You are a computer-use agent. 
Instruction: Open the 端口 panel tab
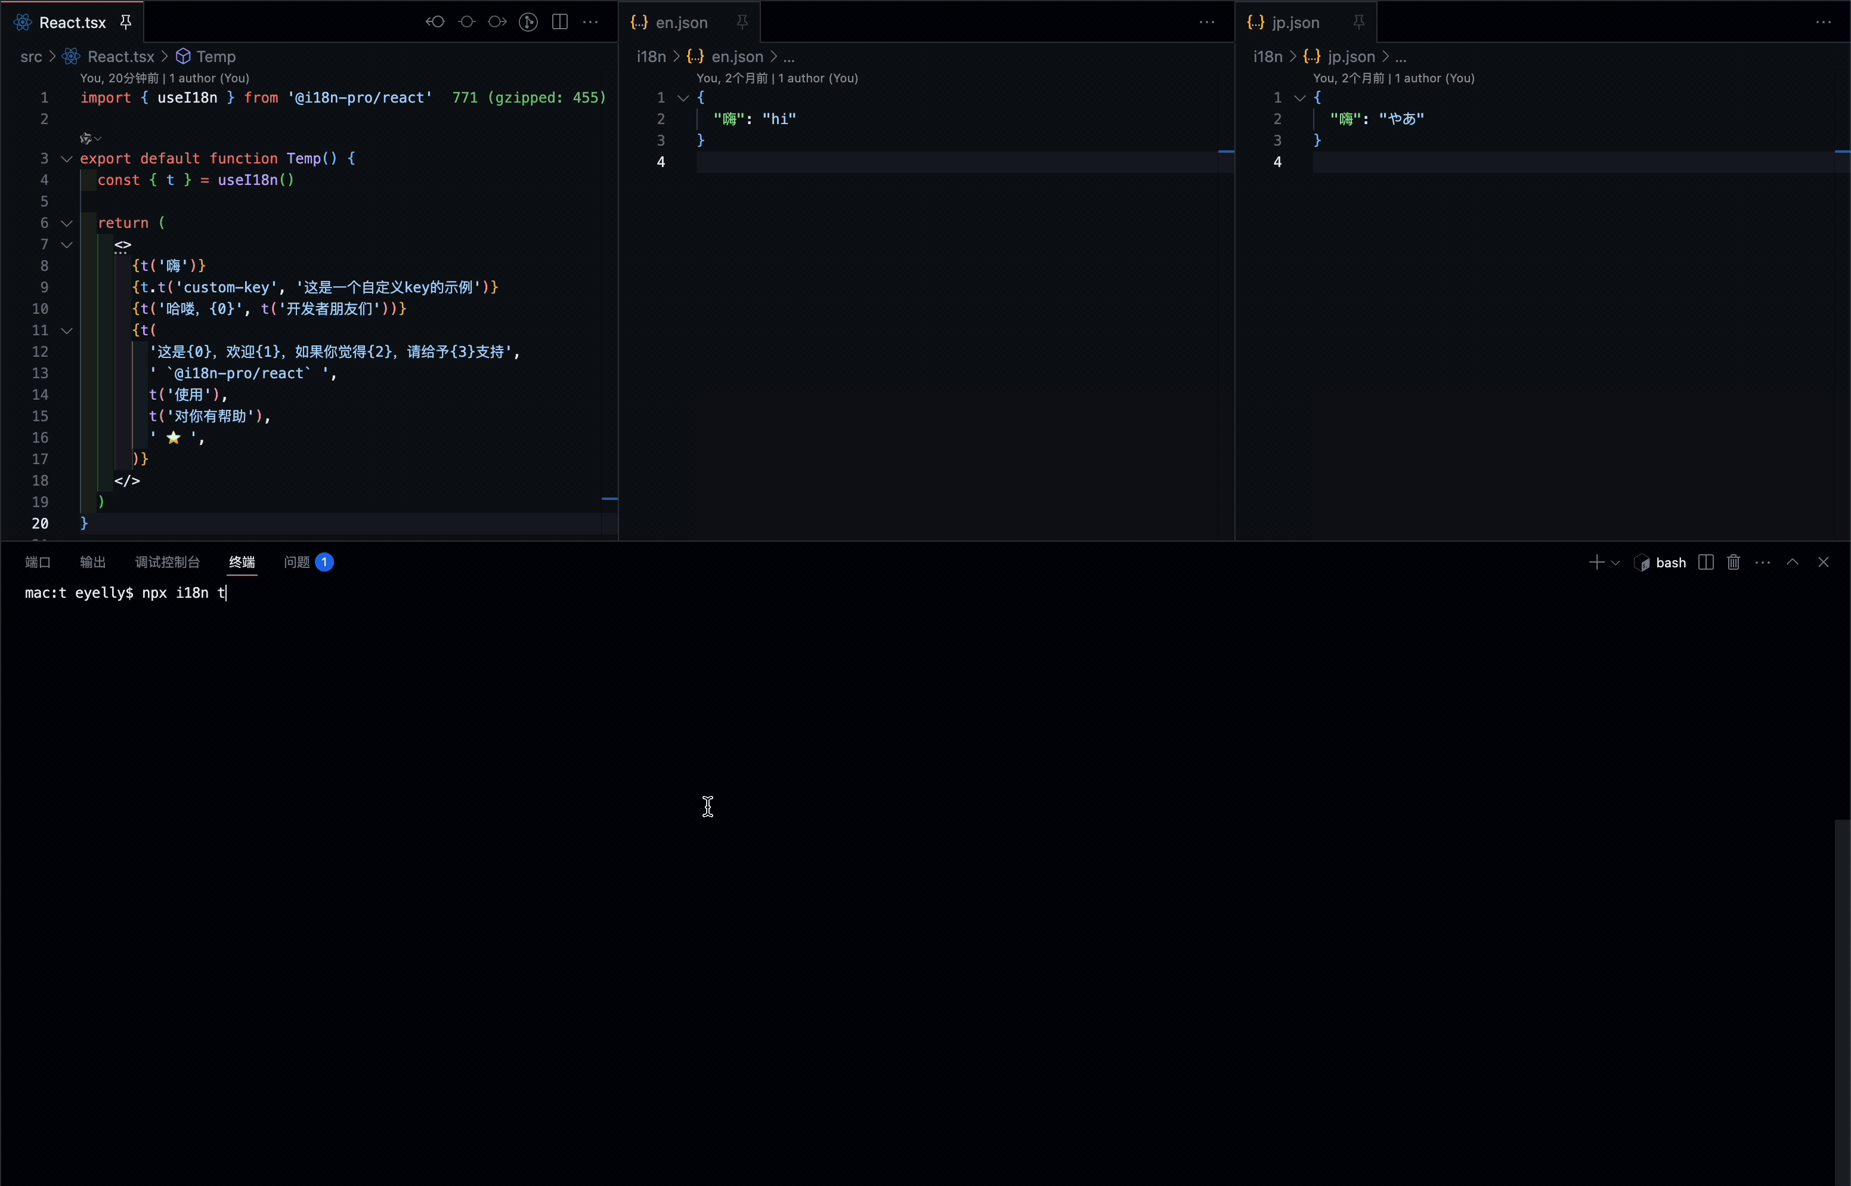(x=38, y=562)
